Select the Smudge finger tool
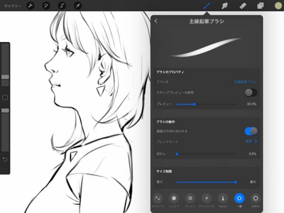 tap(225, 6)
